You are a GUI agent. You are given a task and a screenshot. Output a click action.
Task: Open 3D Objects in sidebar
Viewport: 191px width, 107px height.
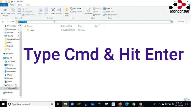pos(11,62)
